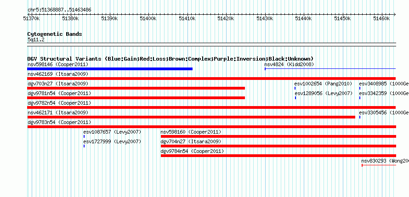Open the esv3305456 variant label
The height and width of the screenshot is (197, 409).
pyautogui.click(x=384, y=113)
